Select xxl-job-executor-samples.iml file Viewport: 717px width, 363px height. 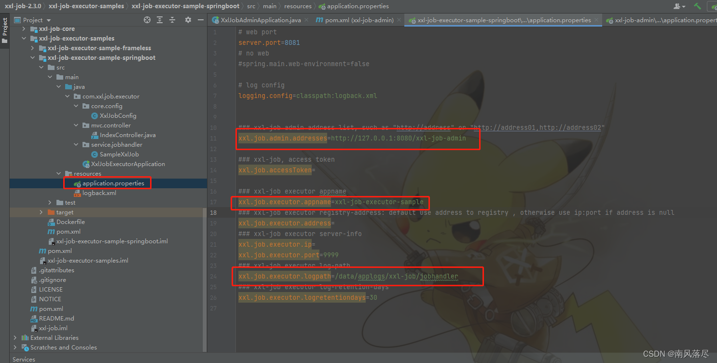pyautogui.click(x=88, y=261)
